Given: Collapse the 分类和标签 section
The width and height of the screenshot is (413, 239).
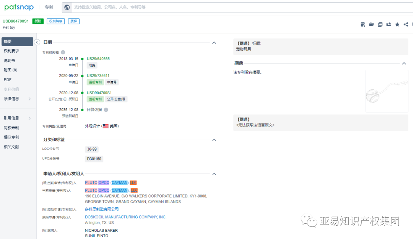Looking at the screenshot, I should pos(214,140).
